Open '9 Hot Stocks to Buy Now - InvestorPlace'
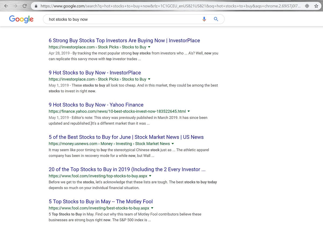The height and width of the screenshot is (228, 323). click(x=95, y=73)
